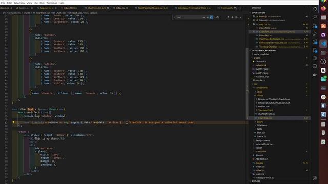
Task: Open the Source Control view
Action: pos(315,26)
